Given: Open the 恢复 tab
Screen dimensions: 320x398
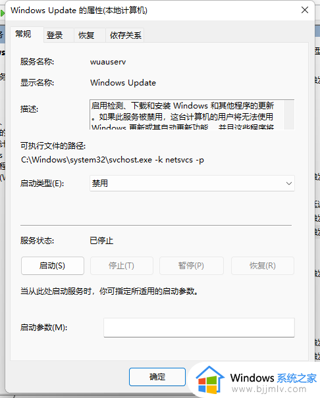Looking at the screenshot, I should click(x=86, y=35).
